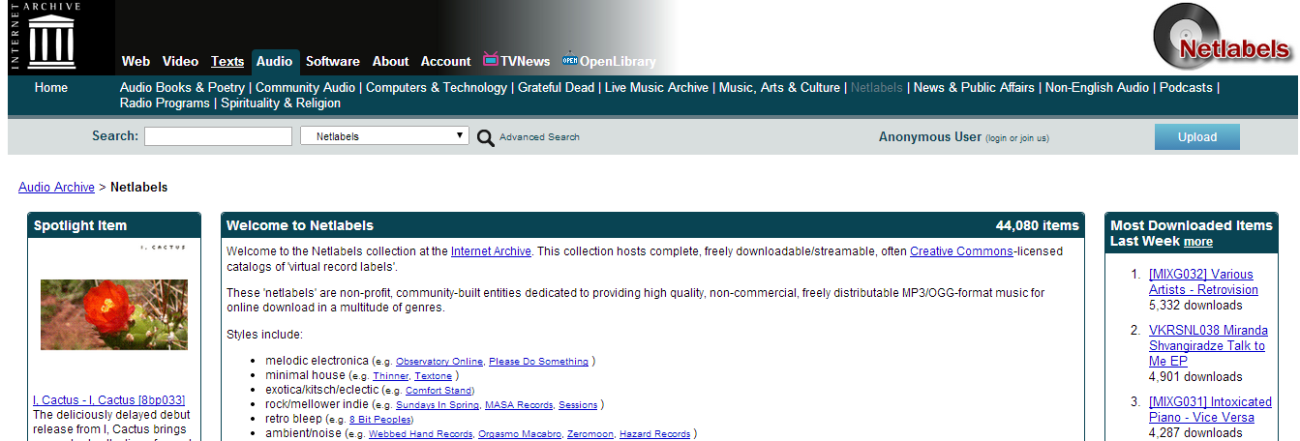The image size is (1300, 441).
Task: Go to Home in navigation bar
Action: [51, 87]
